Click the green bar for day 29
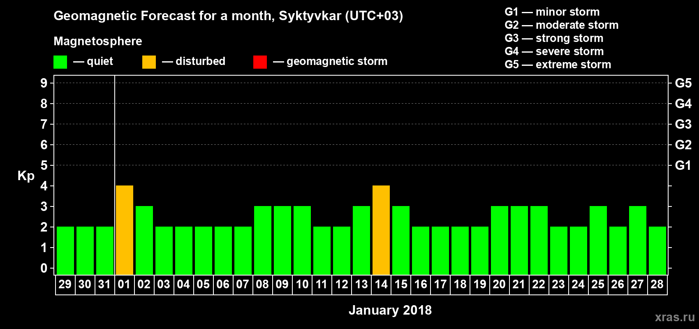 point(65,250)
